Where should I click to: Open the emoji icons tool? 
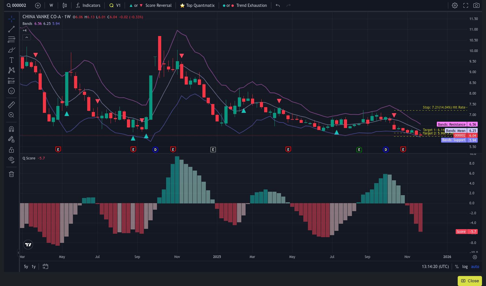[x=11, y=91]
